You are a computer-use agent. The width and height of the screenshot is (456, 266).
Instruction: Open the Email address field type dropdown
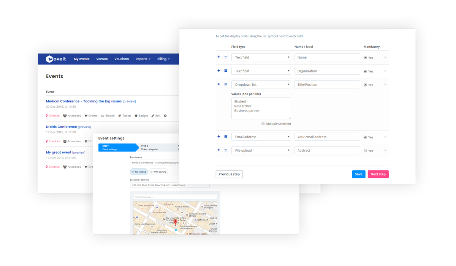point(261,137)
